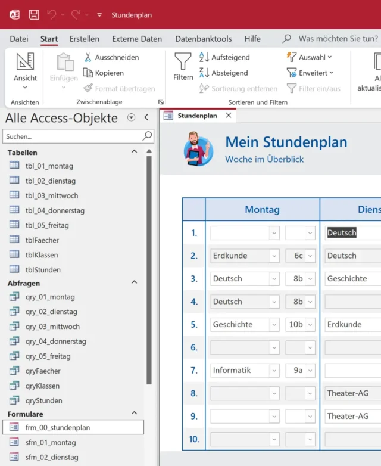Click Tuesday hour 8 Theater-AG field

click(x=353, y=393)
